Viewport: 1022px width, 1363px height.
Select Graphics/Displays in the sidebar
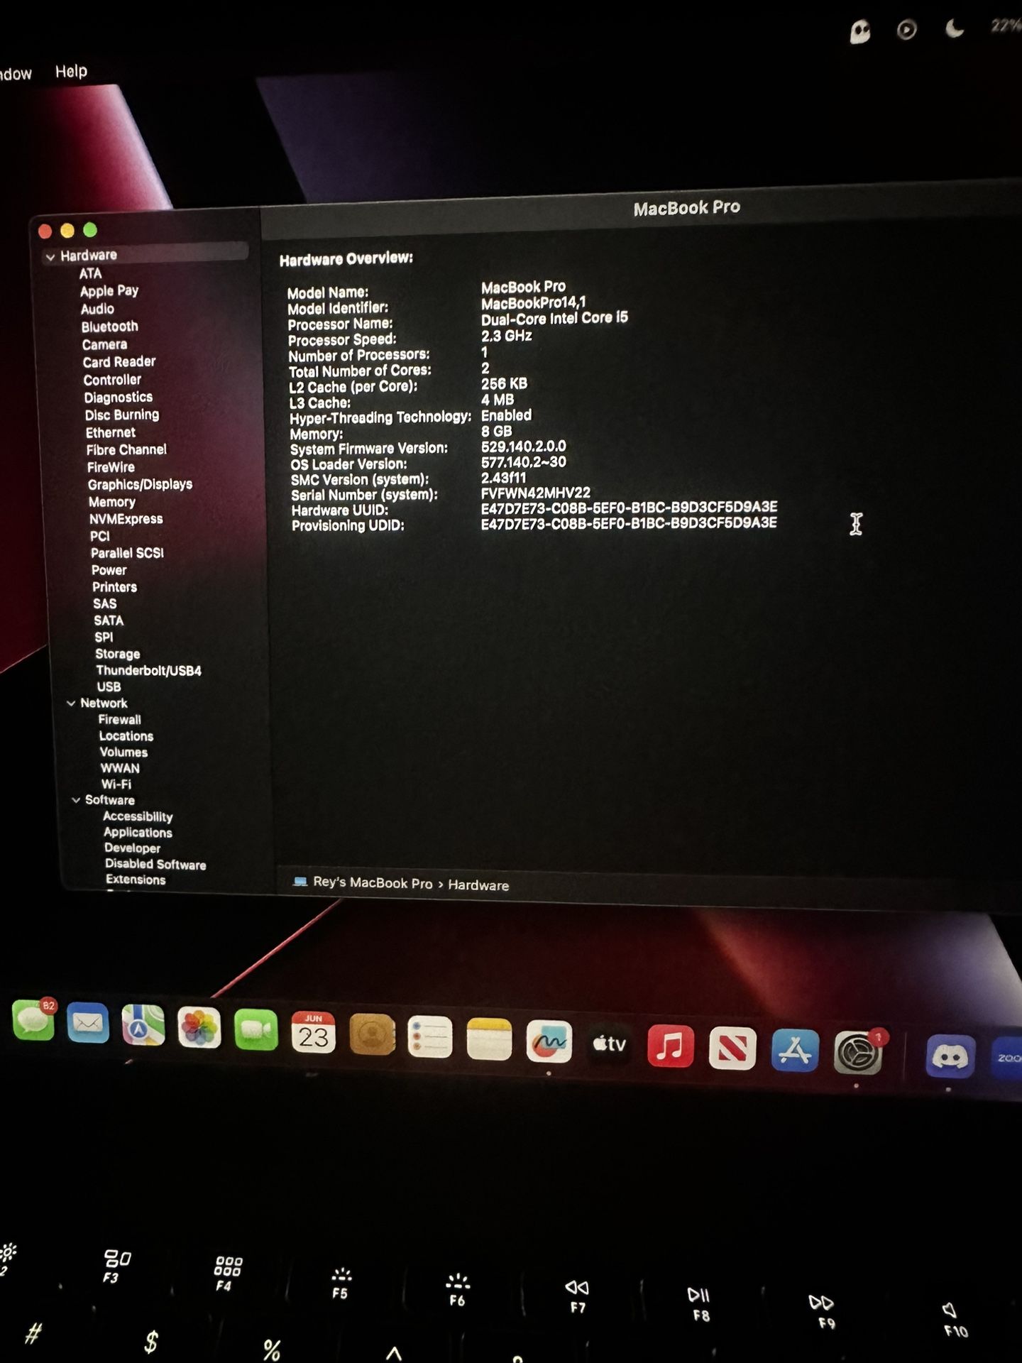click(140, 484)
